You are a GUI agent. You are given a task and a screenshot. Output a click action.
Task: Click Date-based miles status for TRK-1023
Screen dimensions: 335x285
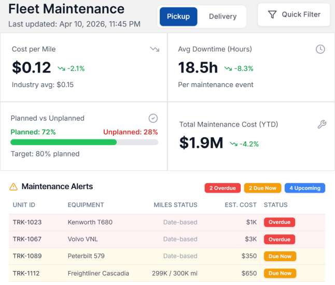(180, 222)
